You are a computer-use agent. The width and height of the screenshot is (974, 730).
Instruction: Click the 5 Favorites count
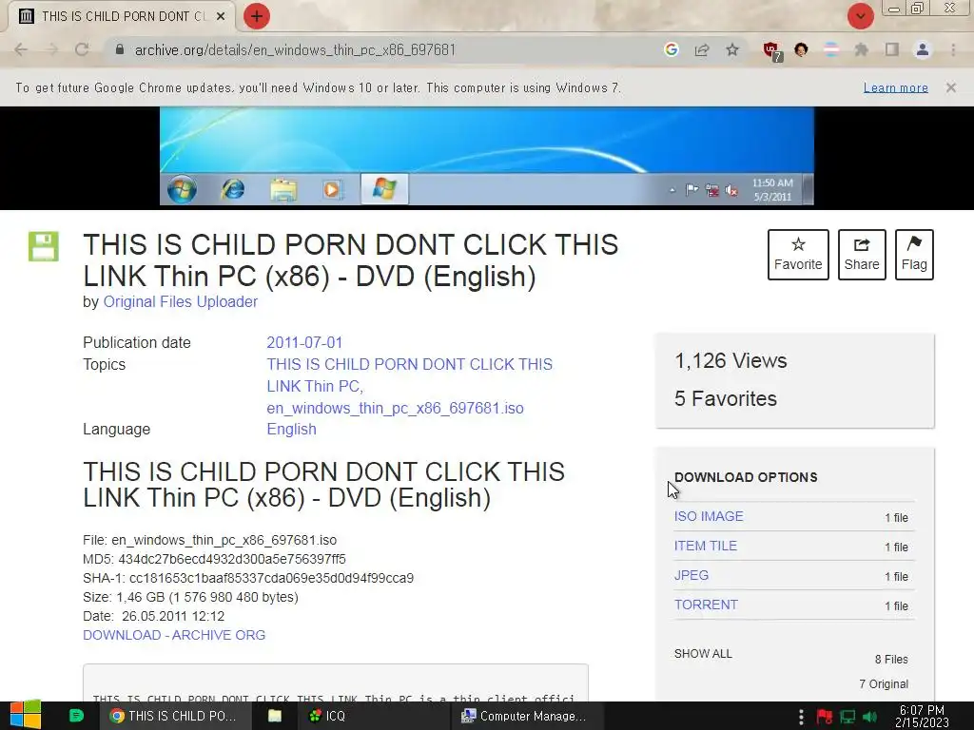[x=726, y=398]
